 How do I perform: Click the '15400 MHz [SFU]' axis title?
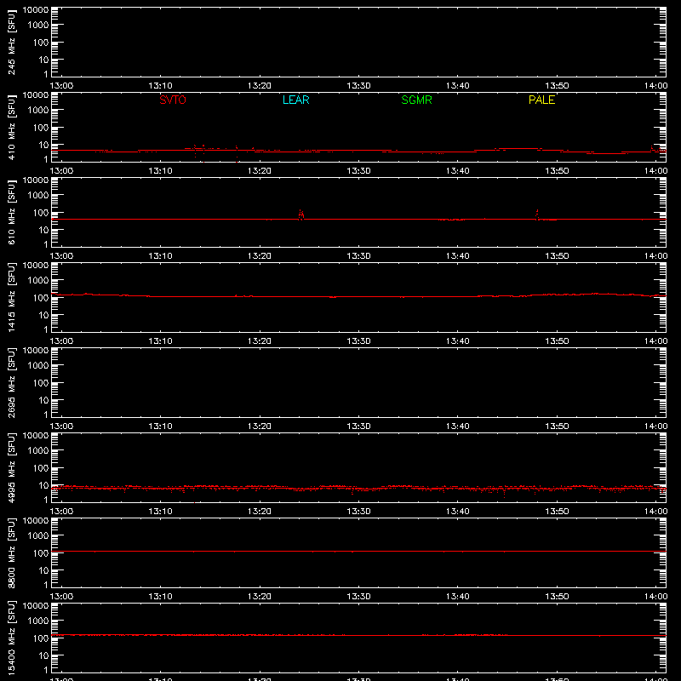click(11, 638)
